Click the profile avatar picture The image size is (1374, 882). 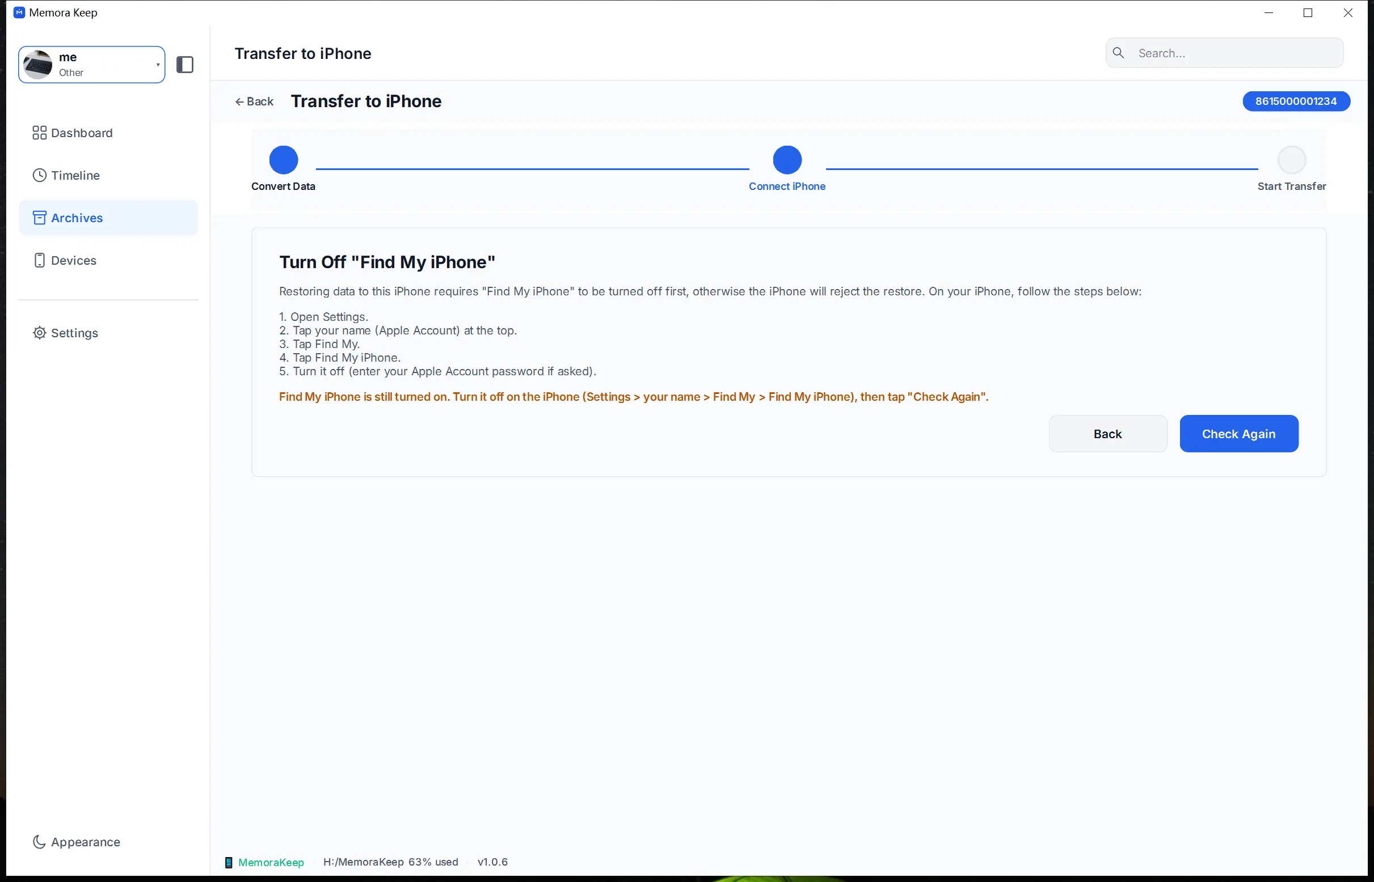pos(39,65)
